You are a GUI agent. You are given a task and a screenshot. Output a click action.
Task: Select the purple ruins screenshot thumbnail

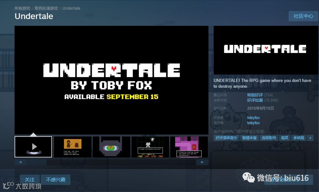[x=189, y=147]
